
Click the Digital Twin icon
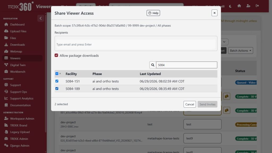(x=6, y=65)
